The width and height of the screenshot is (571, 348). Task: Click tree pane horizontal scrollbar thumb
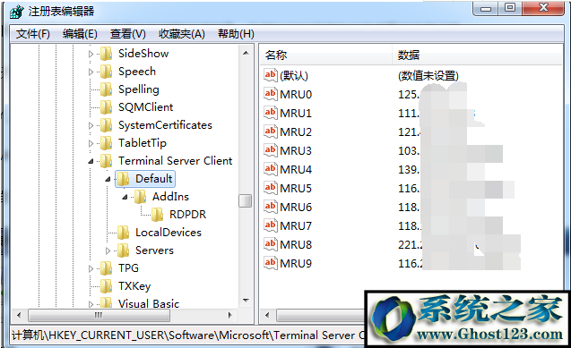[x=99, y=315]
